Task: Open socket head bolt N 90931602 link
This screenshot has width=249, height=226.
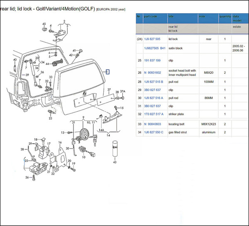Action: click(152, 72)
